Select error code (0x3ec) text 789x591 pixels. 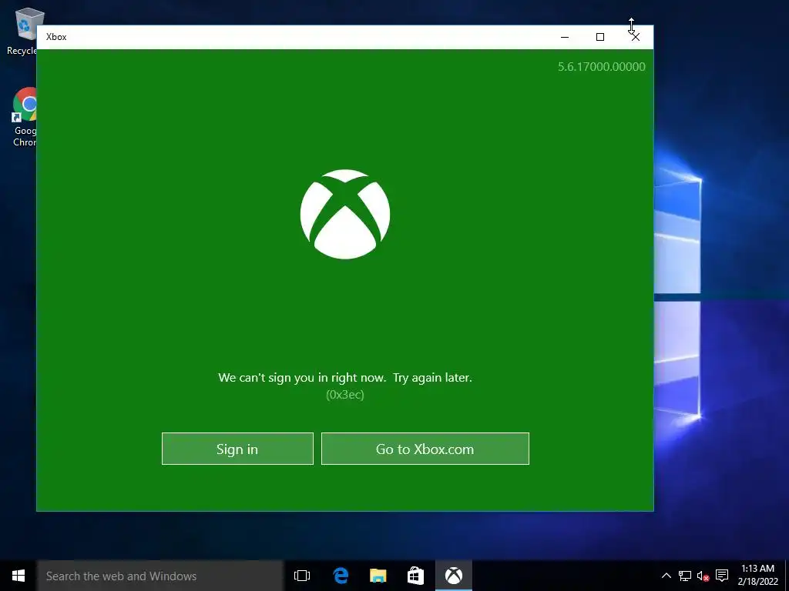point(345,395)
